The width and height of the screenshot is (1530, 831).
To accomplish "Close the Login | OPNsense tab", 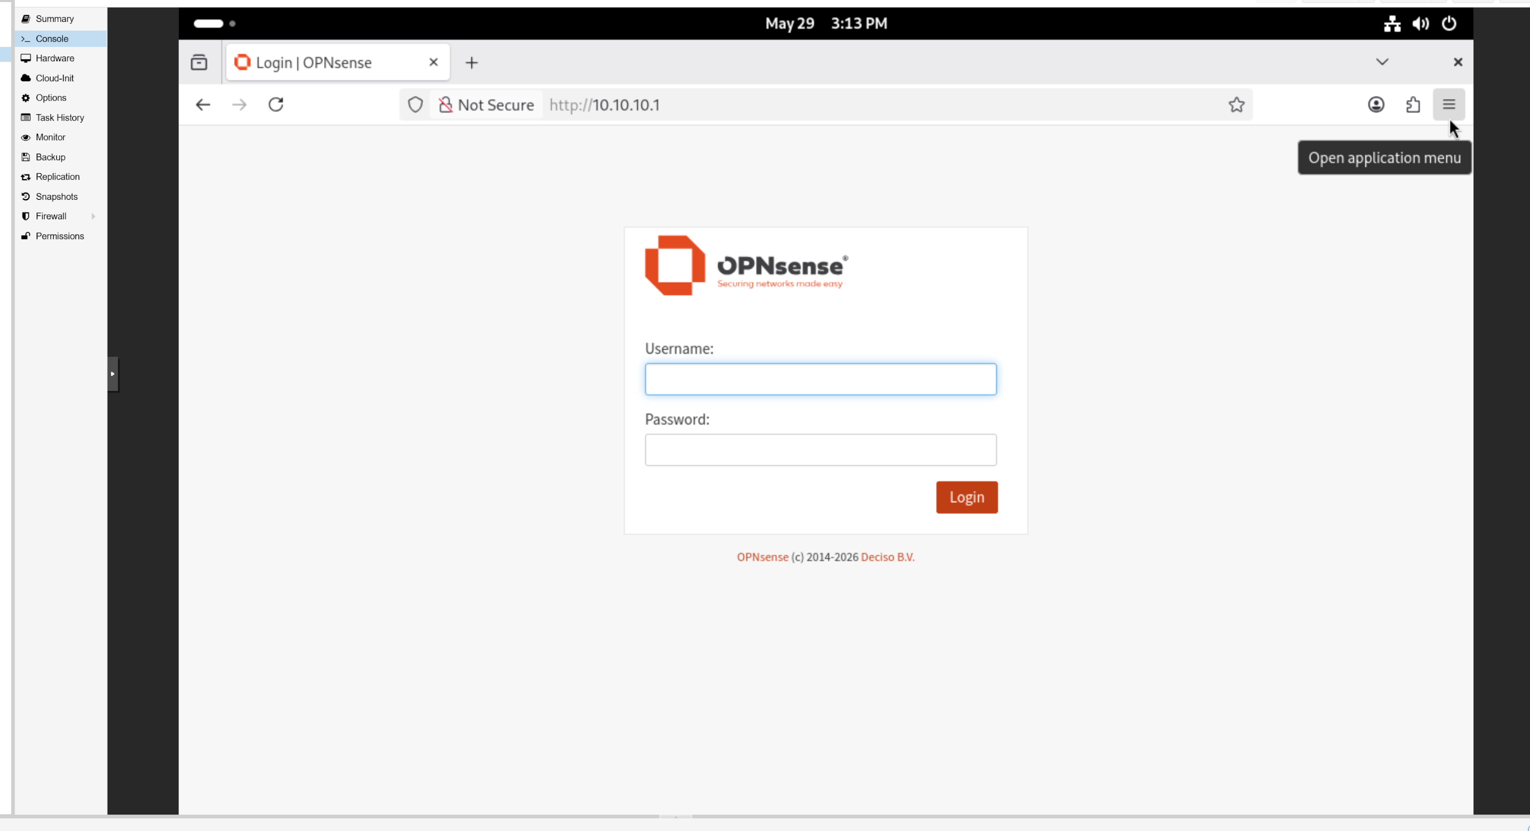I will [x=433, y=62].
